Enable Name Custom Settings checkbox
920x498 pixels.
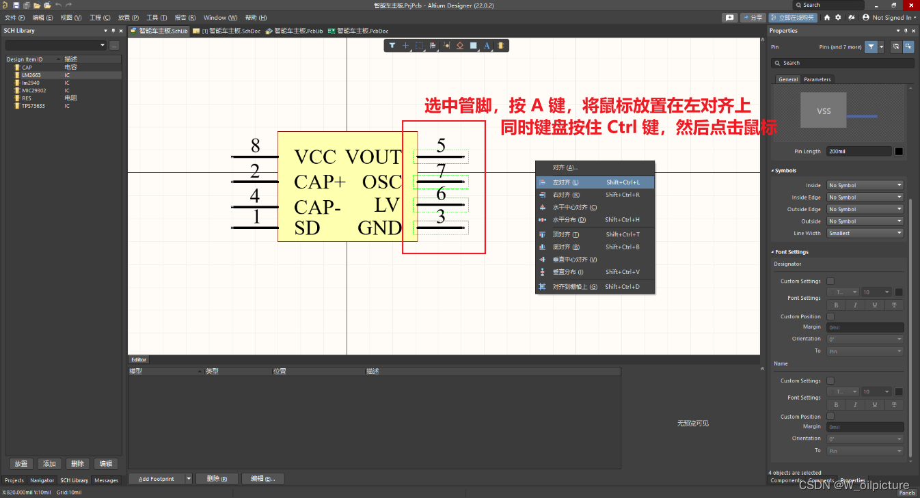(x=830, y=381)
